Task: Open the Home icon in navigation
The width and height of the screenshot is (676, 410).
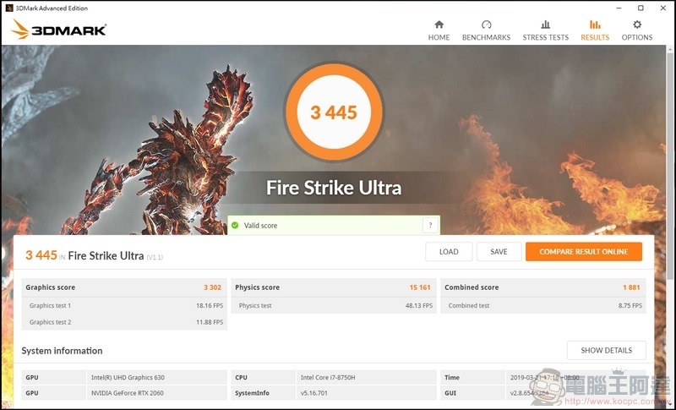Action: [x=439, y=25]
